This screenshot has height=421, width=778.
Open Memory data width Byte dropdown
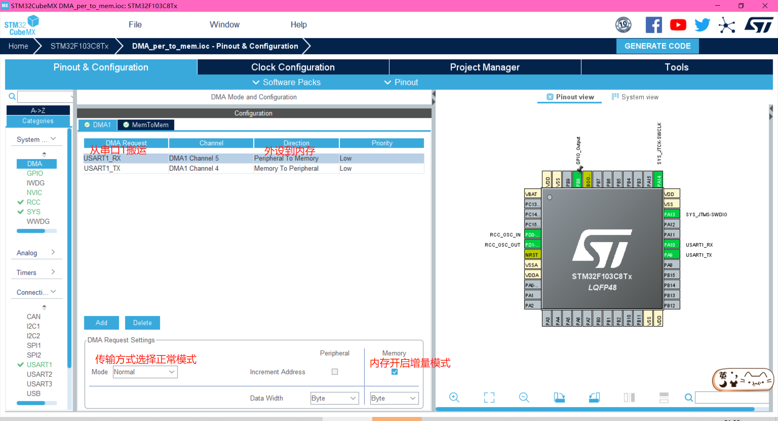pos(394,398)
